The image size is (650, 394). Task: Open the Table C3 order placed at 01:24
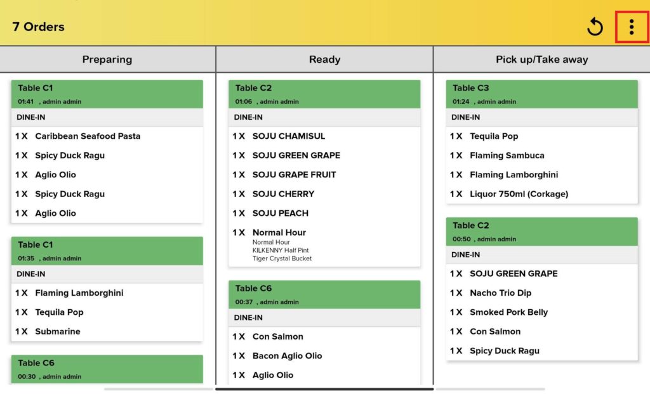[x=542, y=94]
